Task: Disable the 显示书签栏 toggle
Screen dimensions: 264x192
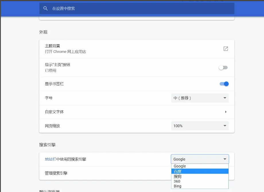Action: point(224,84)
